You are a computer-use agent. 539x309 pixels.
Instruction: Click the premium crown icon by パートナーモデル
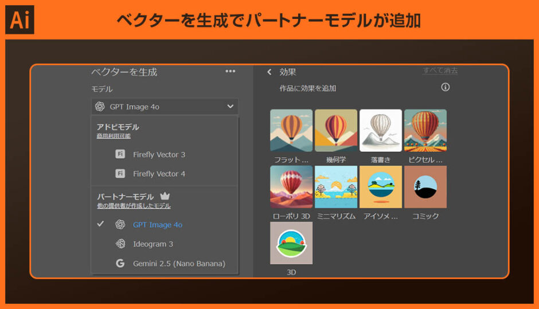[x=165, y=196]
